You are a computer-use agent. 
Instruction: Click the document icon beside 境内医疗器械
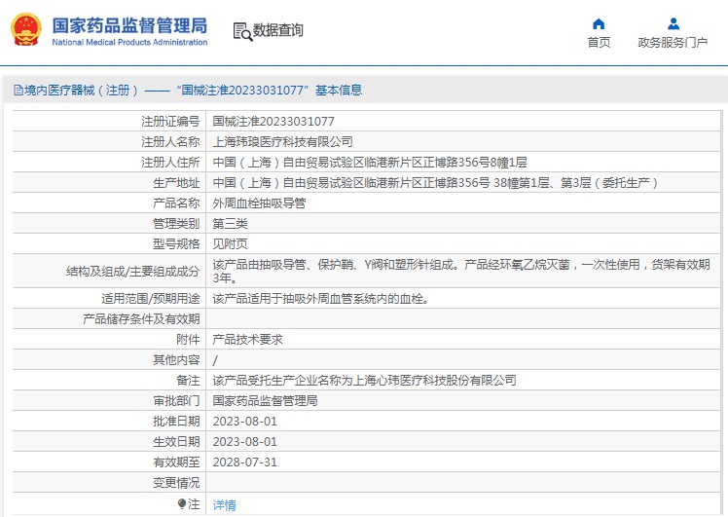[x=18, y=91]
